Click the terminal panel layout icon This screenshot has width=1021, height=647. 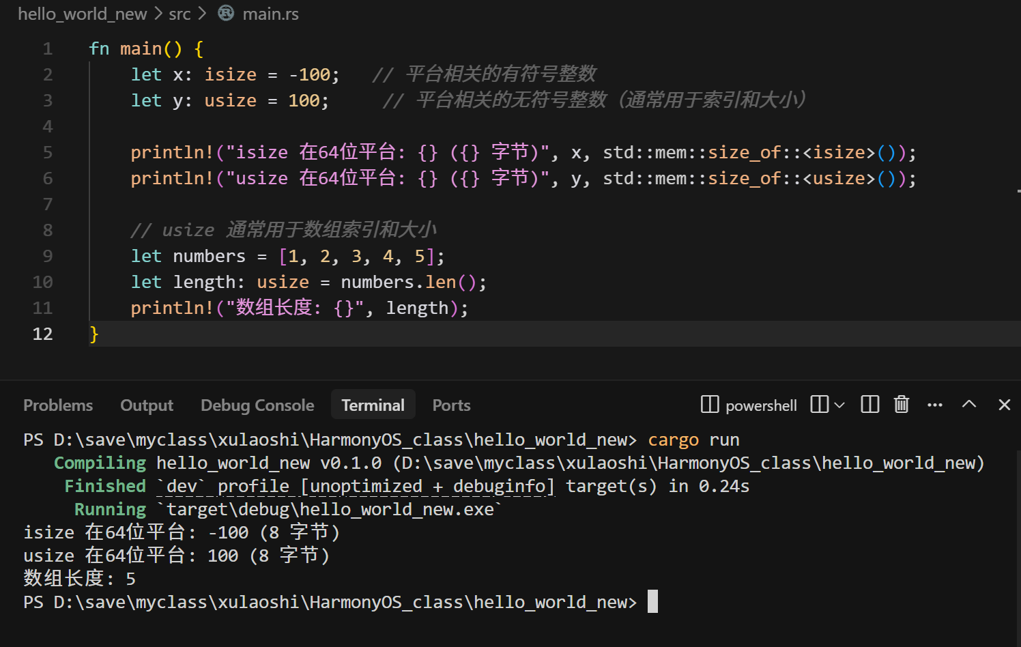(870, 405)
